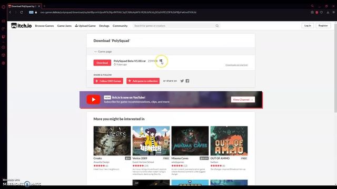Open the Creaks game thumbnail

[x=112, y=141]
